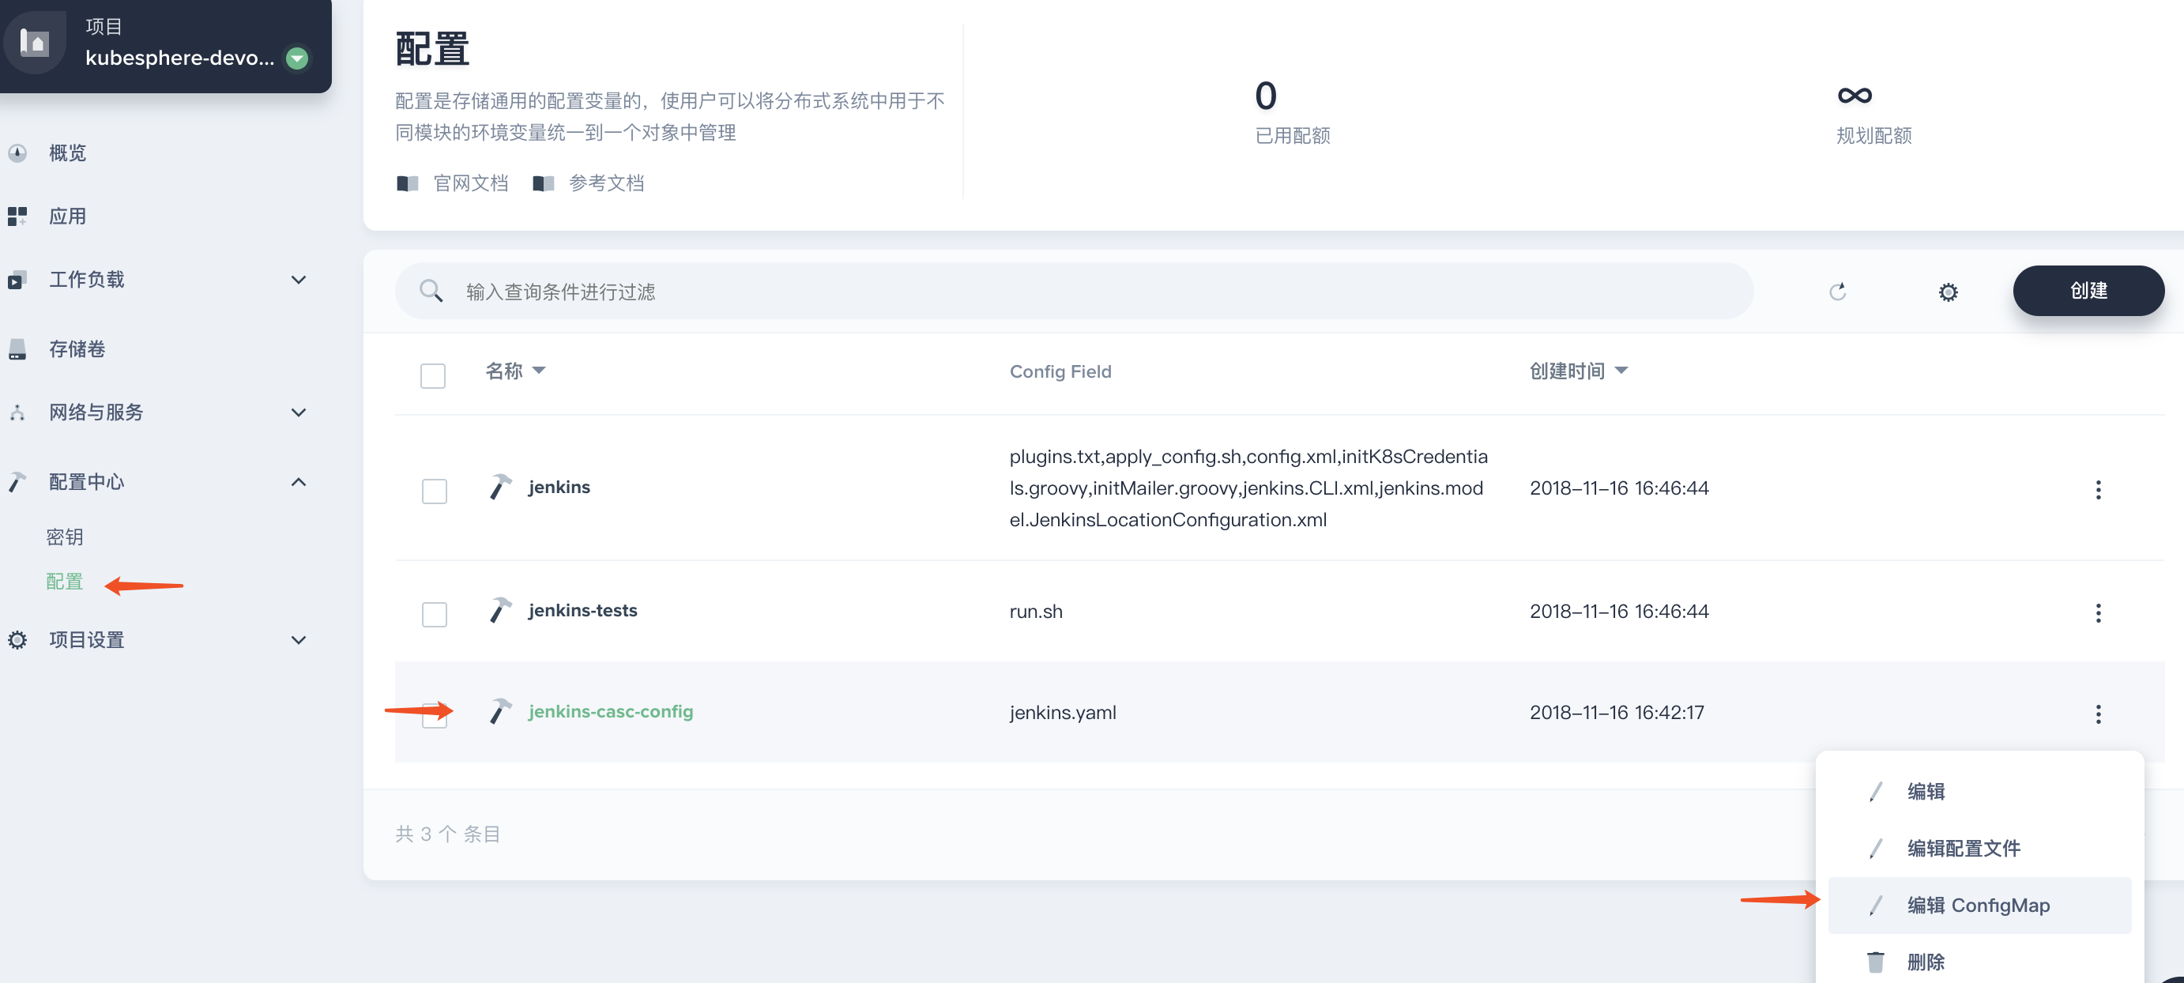
Task: Open the 官网文档 link
Action: click(x=471, y=183)
